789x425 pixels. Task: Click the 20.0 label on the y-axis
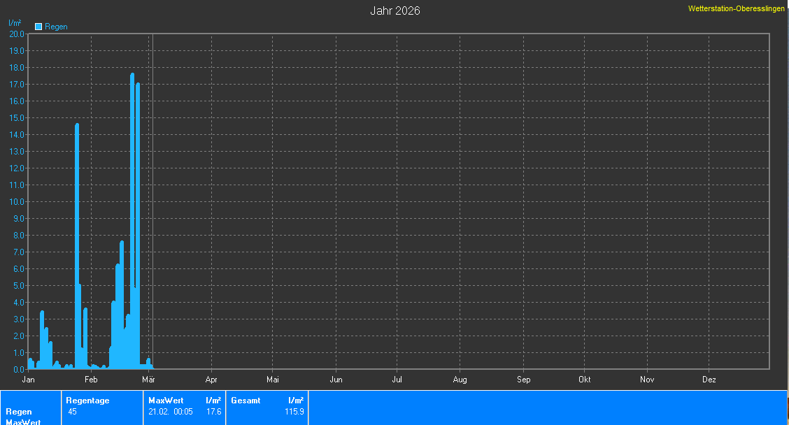tap(17, 34)
